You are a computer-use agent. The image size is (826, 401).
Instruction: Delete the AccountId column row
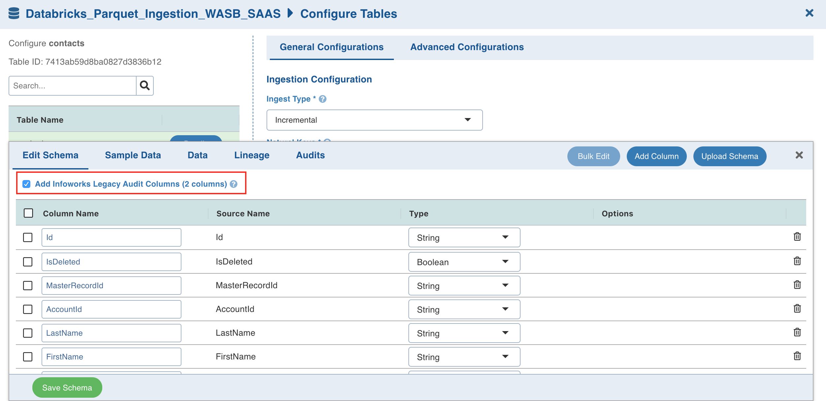click(797, 309)
